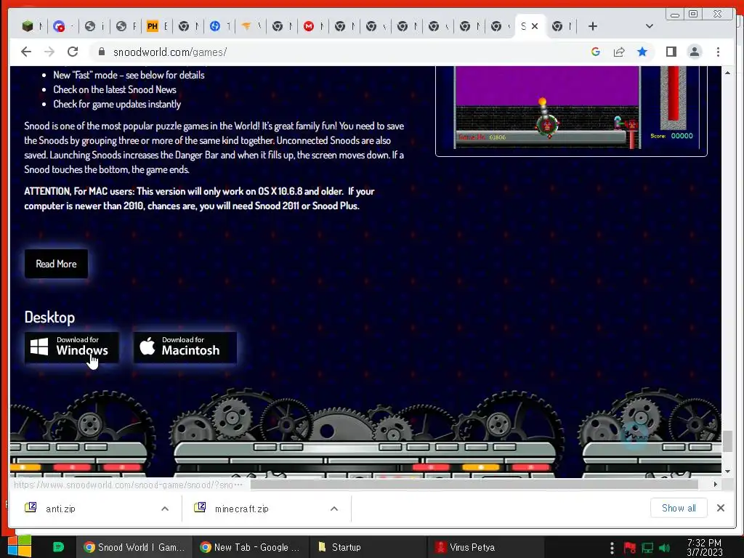The height and width of the screenshot is (558, 744).
Task: Close the active Snood World tab
Action: click(535, 26)
